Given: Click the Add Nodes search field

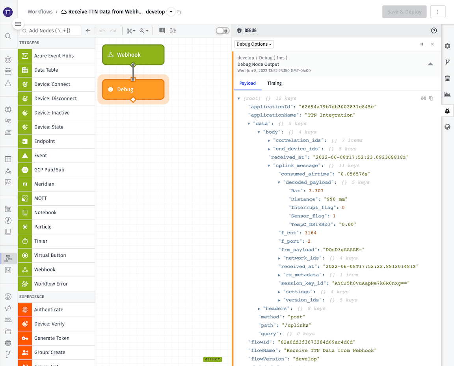Looking at the screenshot, I should (51, 31).
